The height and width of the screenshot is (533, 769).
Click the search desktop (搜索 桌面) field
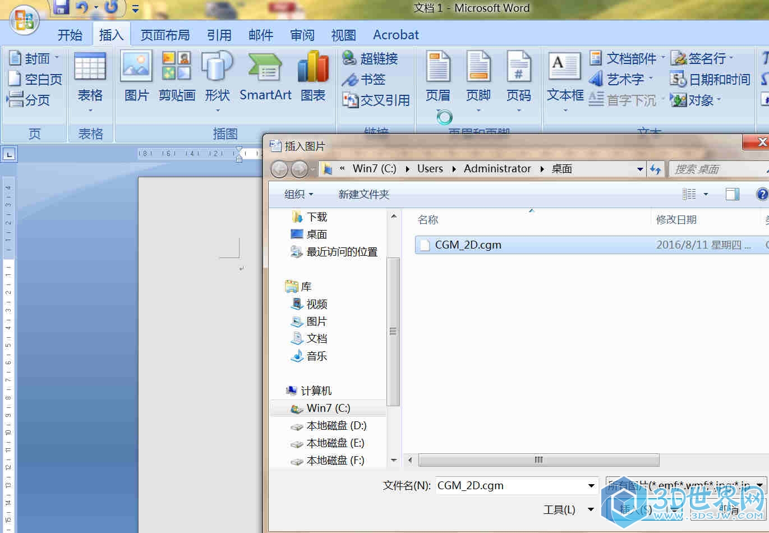[718, 169]
